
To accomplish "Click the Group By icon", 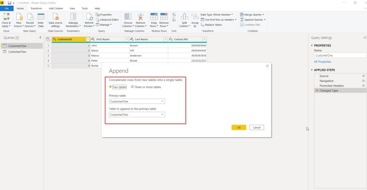I will (x=195, y=17).
